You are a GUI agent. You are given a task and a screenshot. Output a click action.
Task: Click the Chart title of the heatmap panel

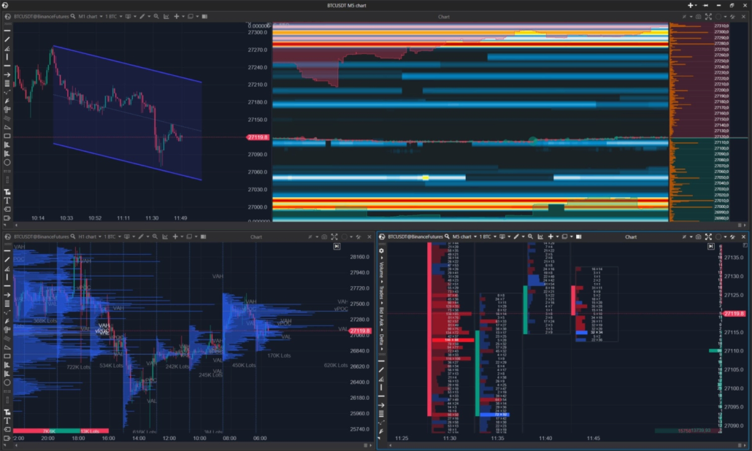coord(443,17)
